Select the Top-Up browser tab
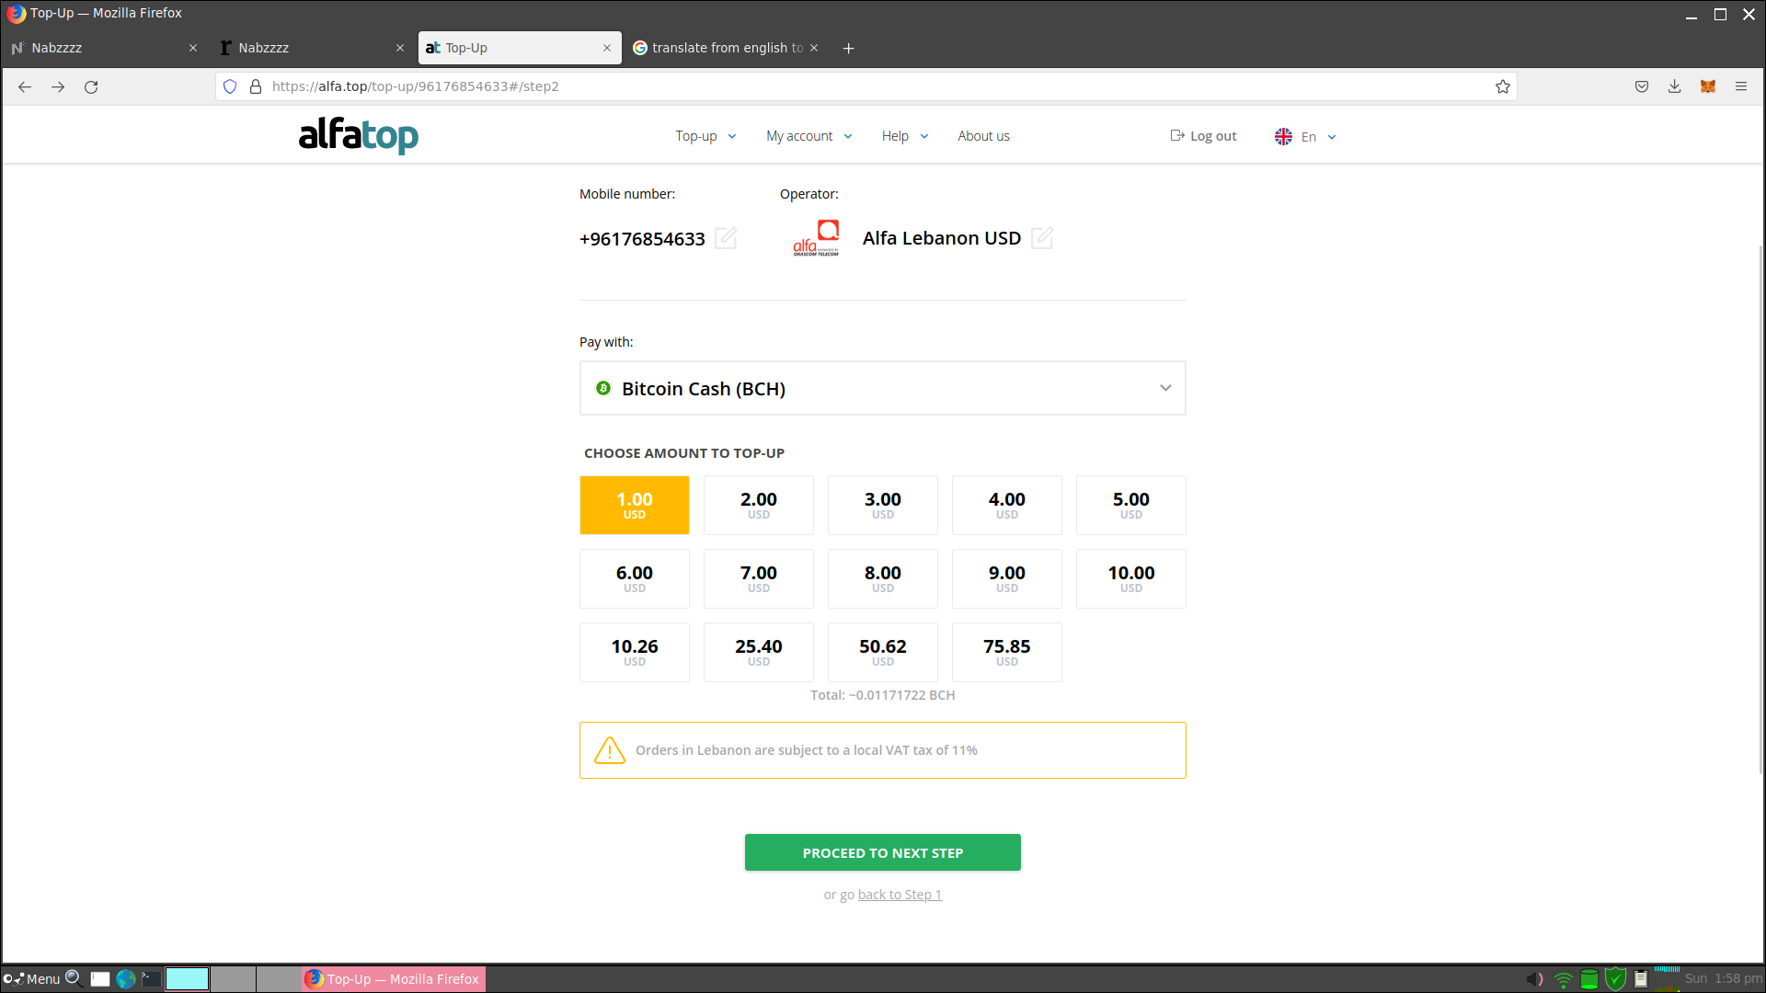Image resolution: width=1766 pixels, height=993 pixels. coord(519,48)
